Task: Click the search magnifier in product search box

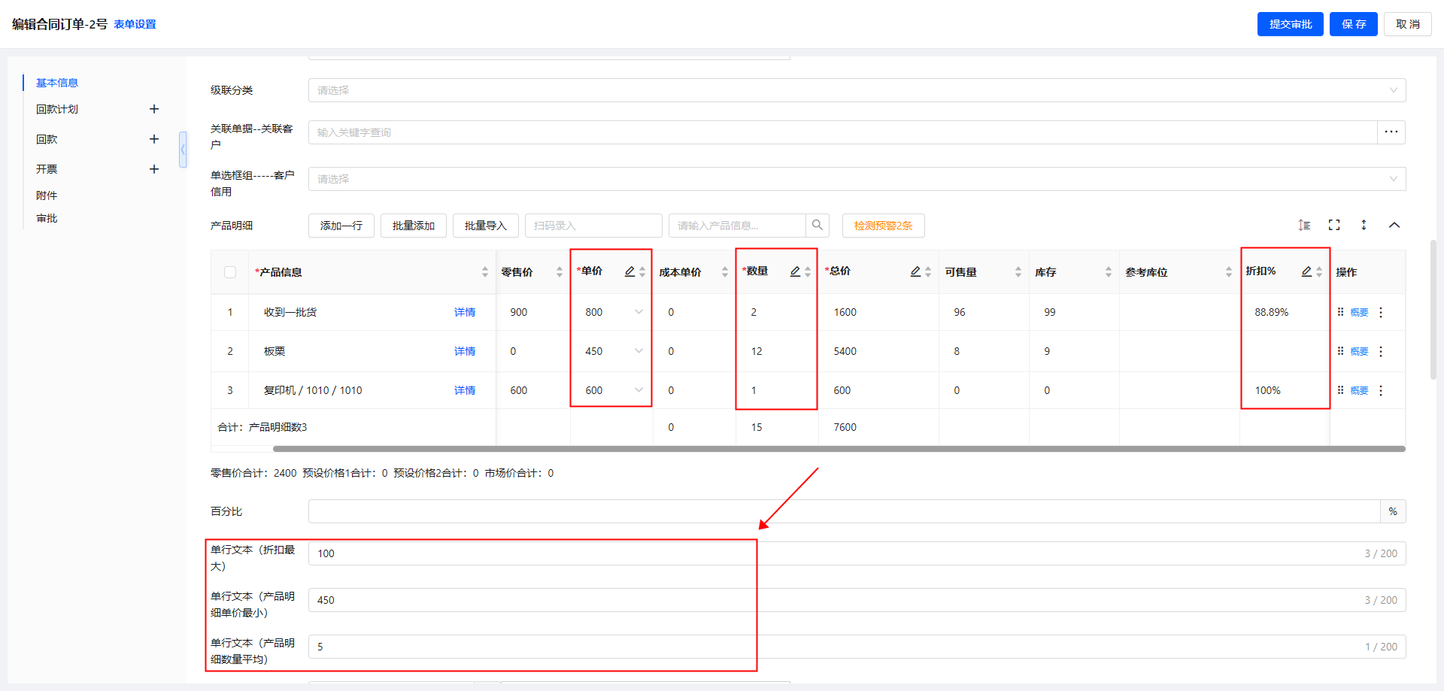Action: tap(818, 225)
